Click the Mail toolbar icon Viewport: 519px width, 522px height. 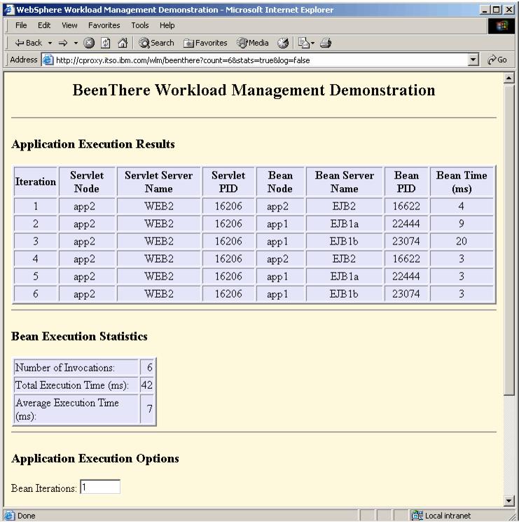click(x=303, y=43)
